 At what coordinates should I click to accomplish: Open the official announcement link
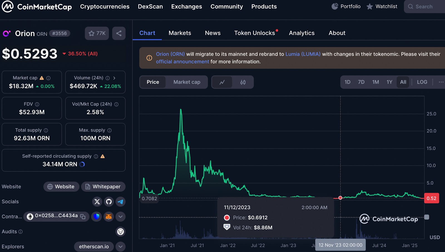[x=182, y=62]
